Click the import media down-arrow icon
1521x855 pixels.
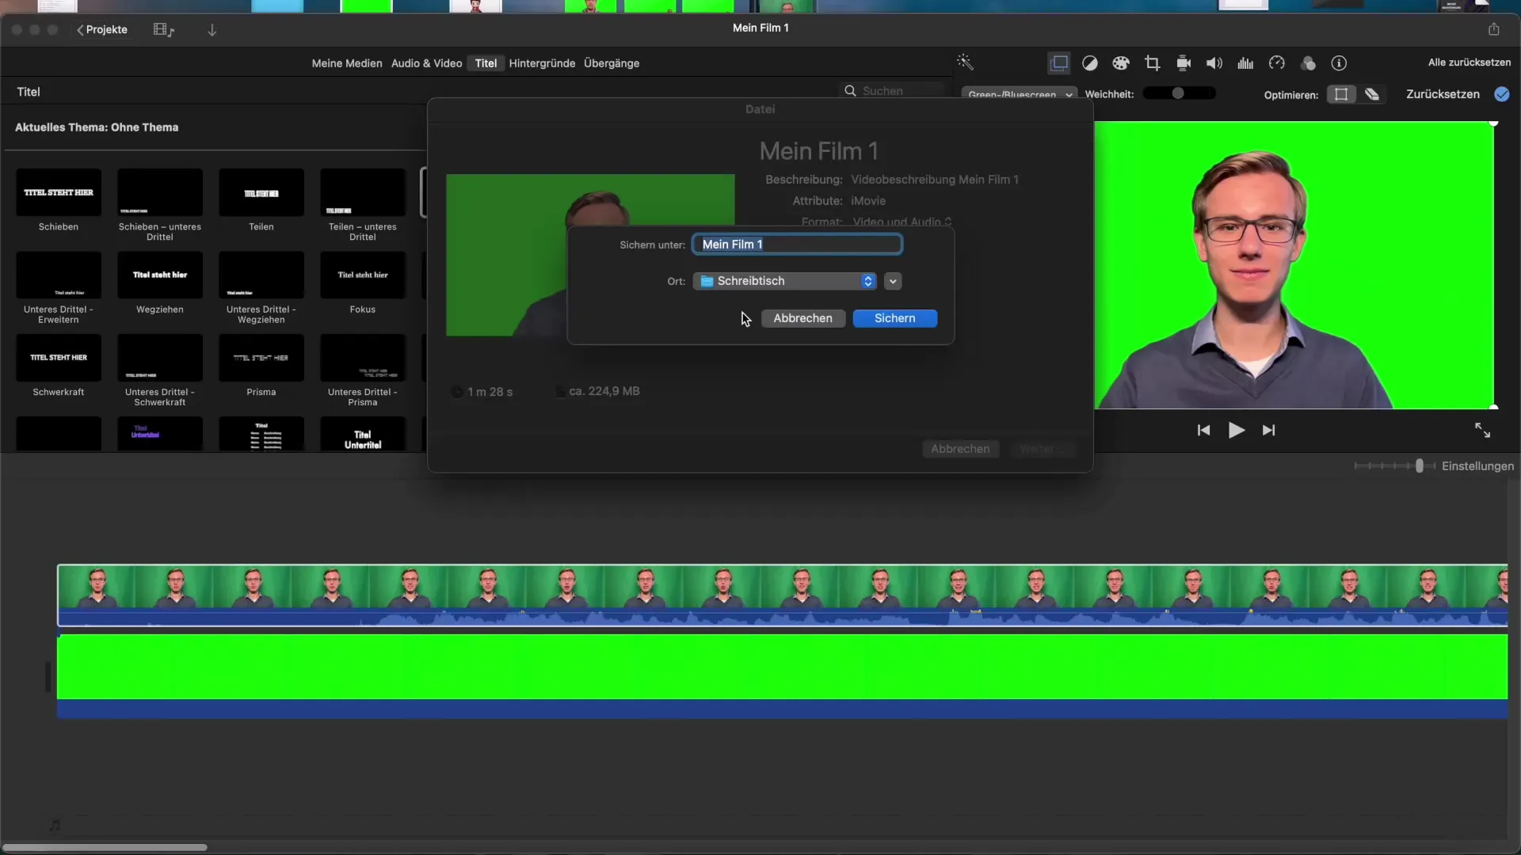pyautogui.click(x=212, y=30)
